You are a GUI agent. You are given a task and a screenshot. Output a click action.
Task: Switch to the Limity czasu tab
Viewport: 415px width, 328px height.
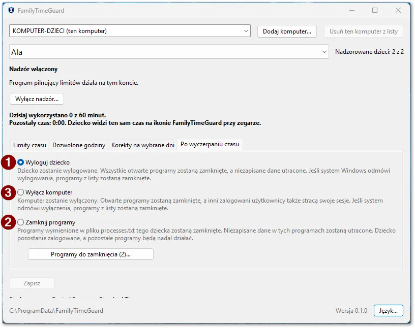pos(29,145)
